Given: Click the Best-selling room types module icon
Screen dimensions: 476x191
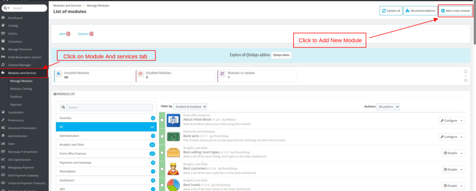Looking at the screenshot, I should point(173,153).
